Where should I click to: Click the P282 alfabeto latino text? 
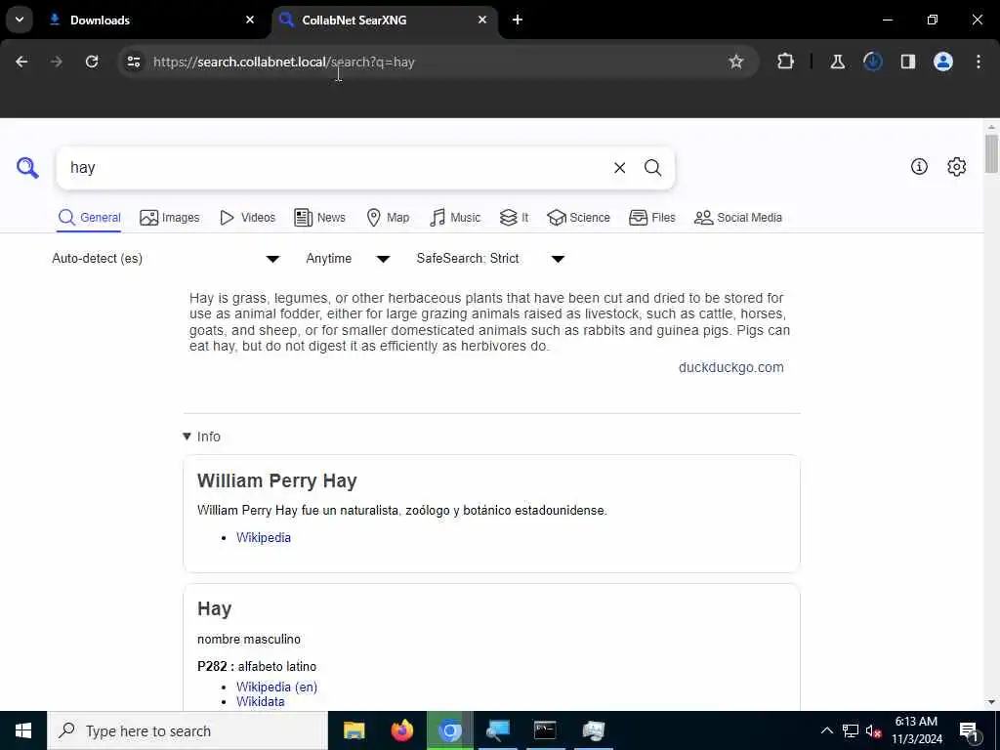257,666
